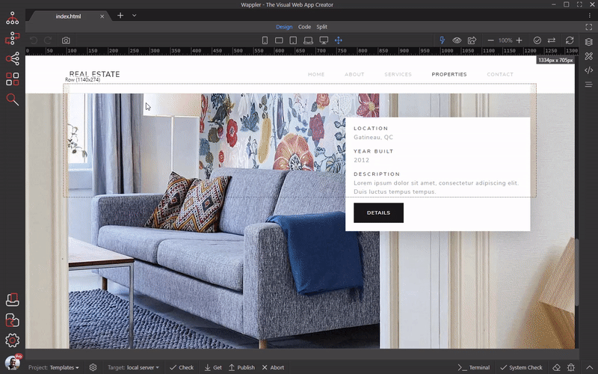Click the Check button
The image size is (598, 374).
pos(182,367)
